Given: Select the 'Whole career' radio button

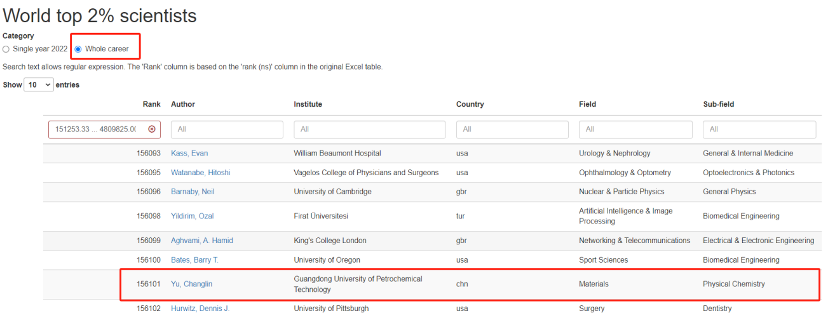Looking at the screenshot, I should (79, 49).
